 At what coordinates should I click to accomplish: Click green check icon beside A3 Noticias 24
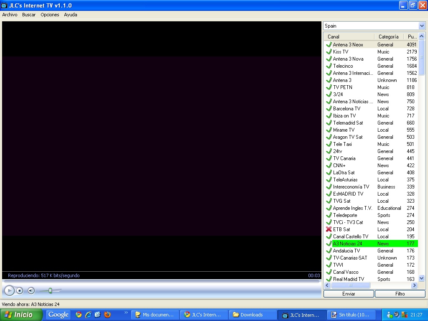click(329, 244)
